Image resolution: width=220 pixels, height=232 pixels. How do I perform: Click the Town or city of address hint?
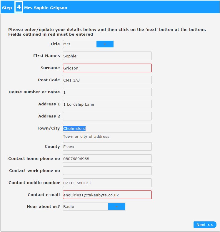click(86, 136)
